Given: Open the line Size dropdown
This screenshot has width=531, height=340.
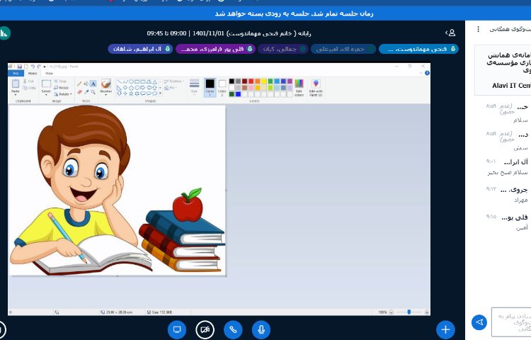Looking at the screenshot, I should (x=194, y=87).
